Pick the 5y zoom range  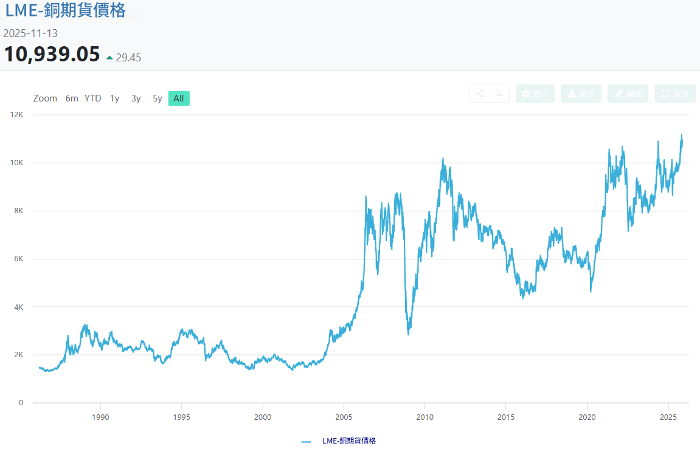[x=158, y=98]
